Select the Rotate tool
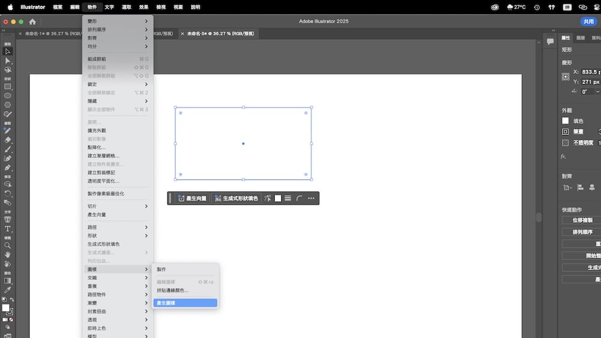Image resolution: width=601 pixels, height=338 pixels. [7, 193]
